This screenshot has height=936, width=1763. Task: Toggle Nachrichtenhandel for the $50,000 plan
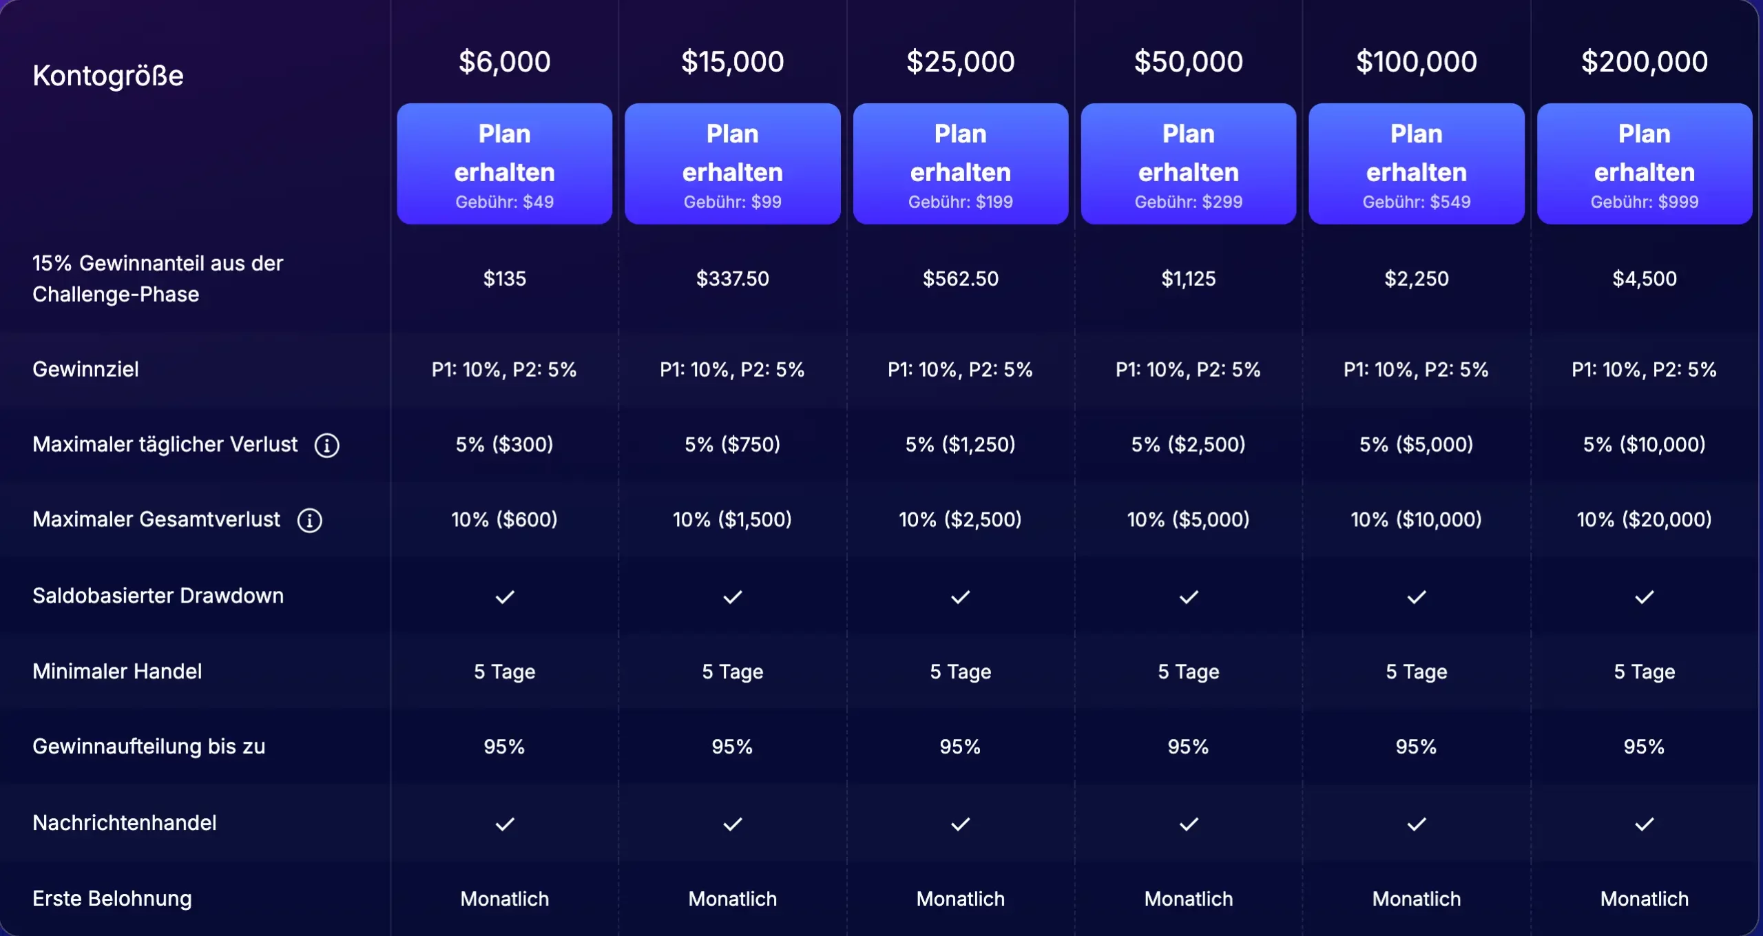coord(1189,824)
